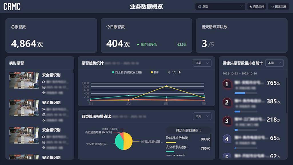Click the first alarm thumbnail in 实时报警
The height and width of the screenshot is (165, 293).
point(23,80)
